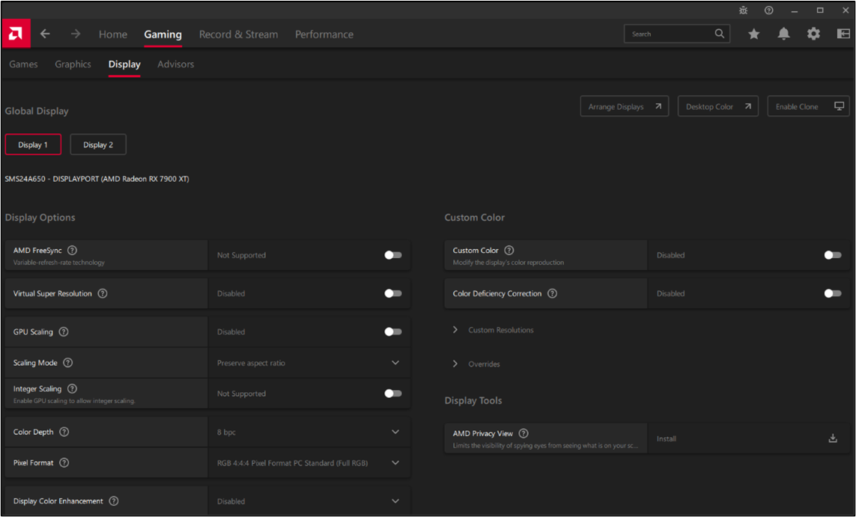This screenshot has width=856, height=517.
Task: Click Display Color Enhancement help icon
Action: [x=114, y=501]
